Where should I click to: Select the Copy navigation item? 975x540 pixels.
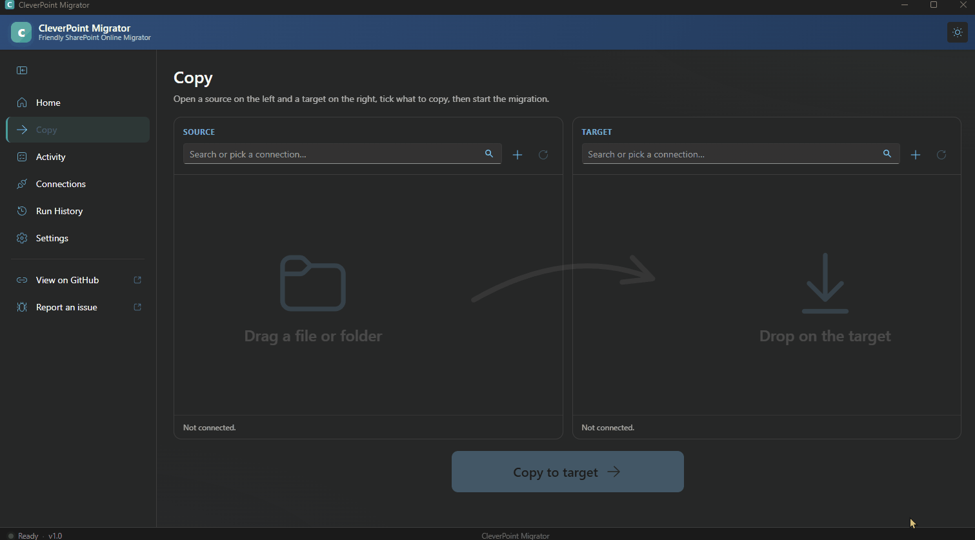(77, 130)
